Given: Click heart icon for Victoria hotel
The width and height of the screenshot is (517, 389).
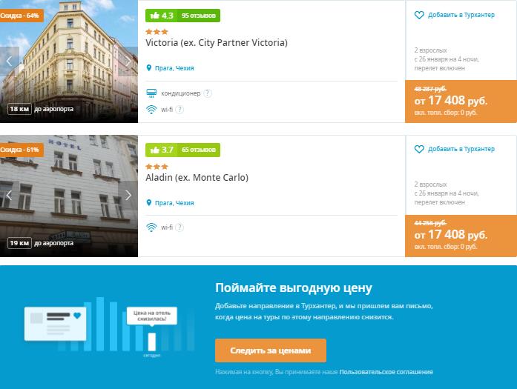Looking at the screenshot, I should coord(419,15).
